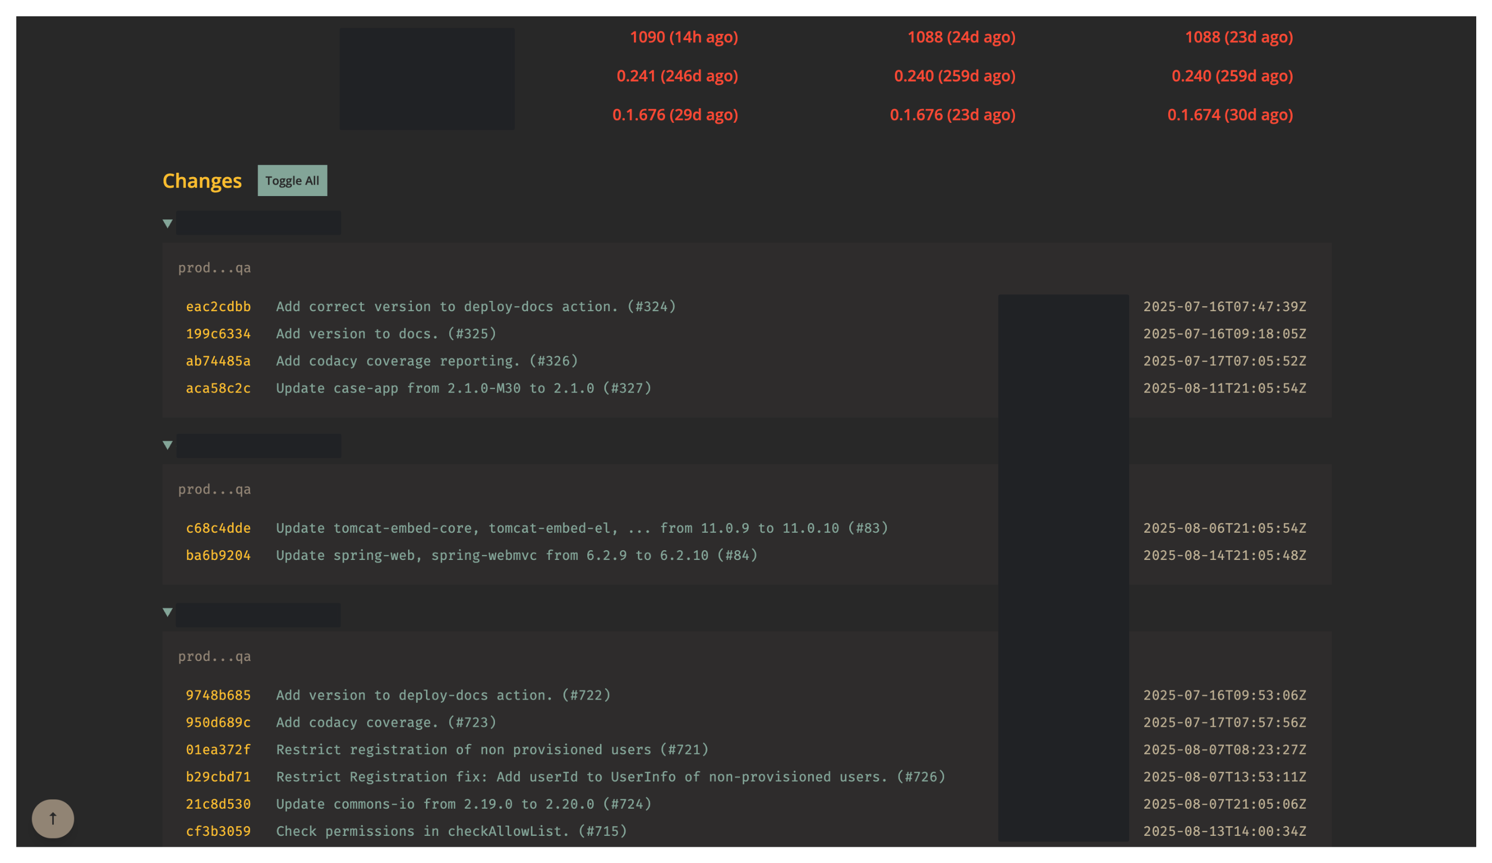Image resolution: width=1492 pixels, height=863 pixels.
Task: Open commit ab74485a link
Action: (218, 361)
